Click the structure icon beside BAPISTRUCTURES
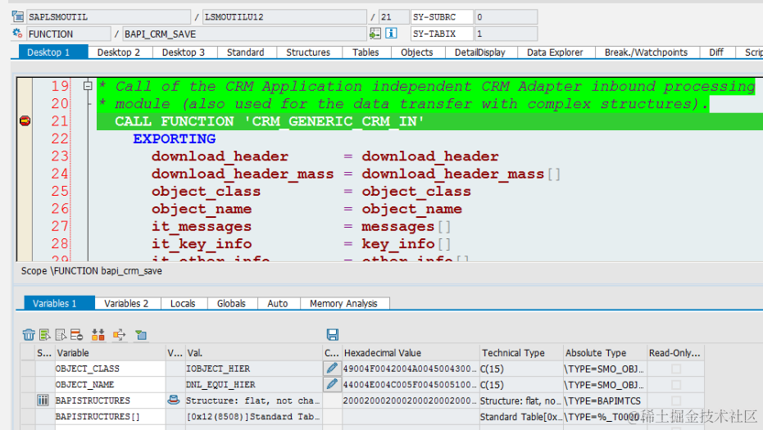Image resolution: width=763 pixels, height=430 pixels. tap(43, 401)
